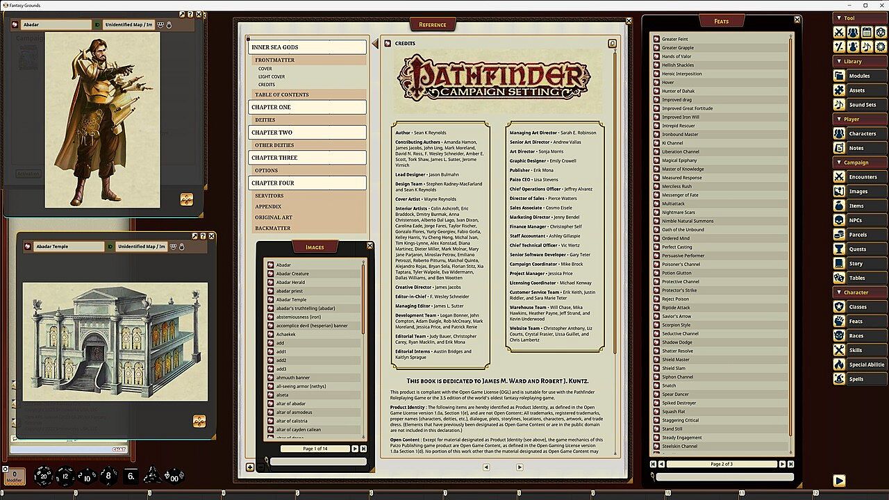Collapse the Tool section header in sidebar

coord(859,18)
